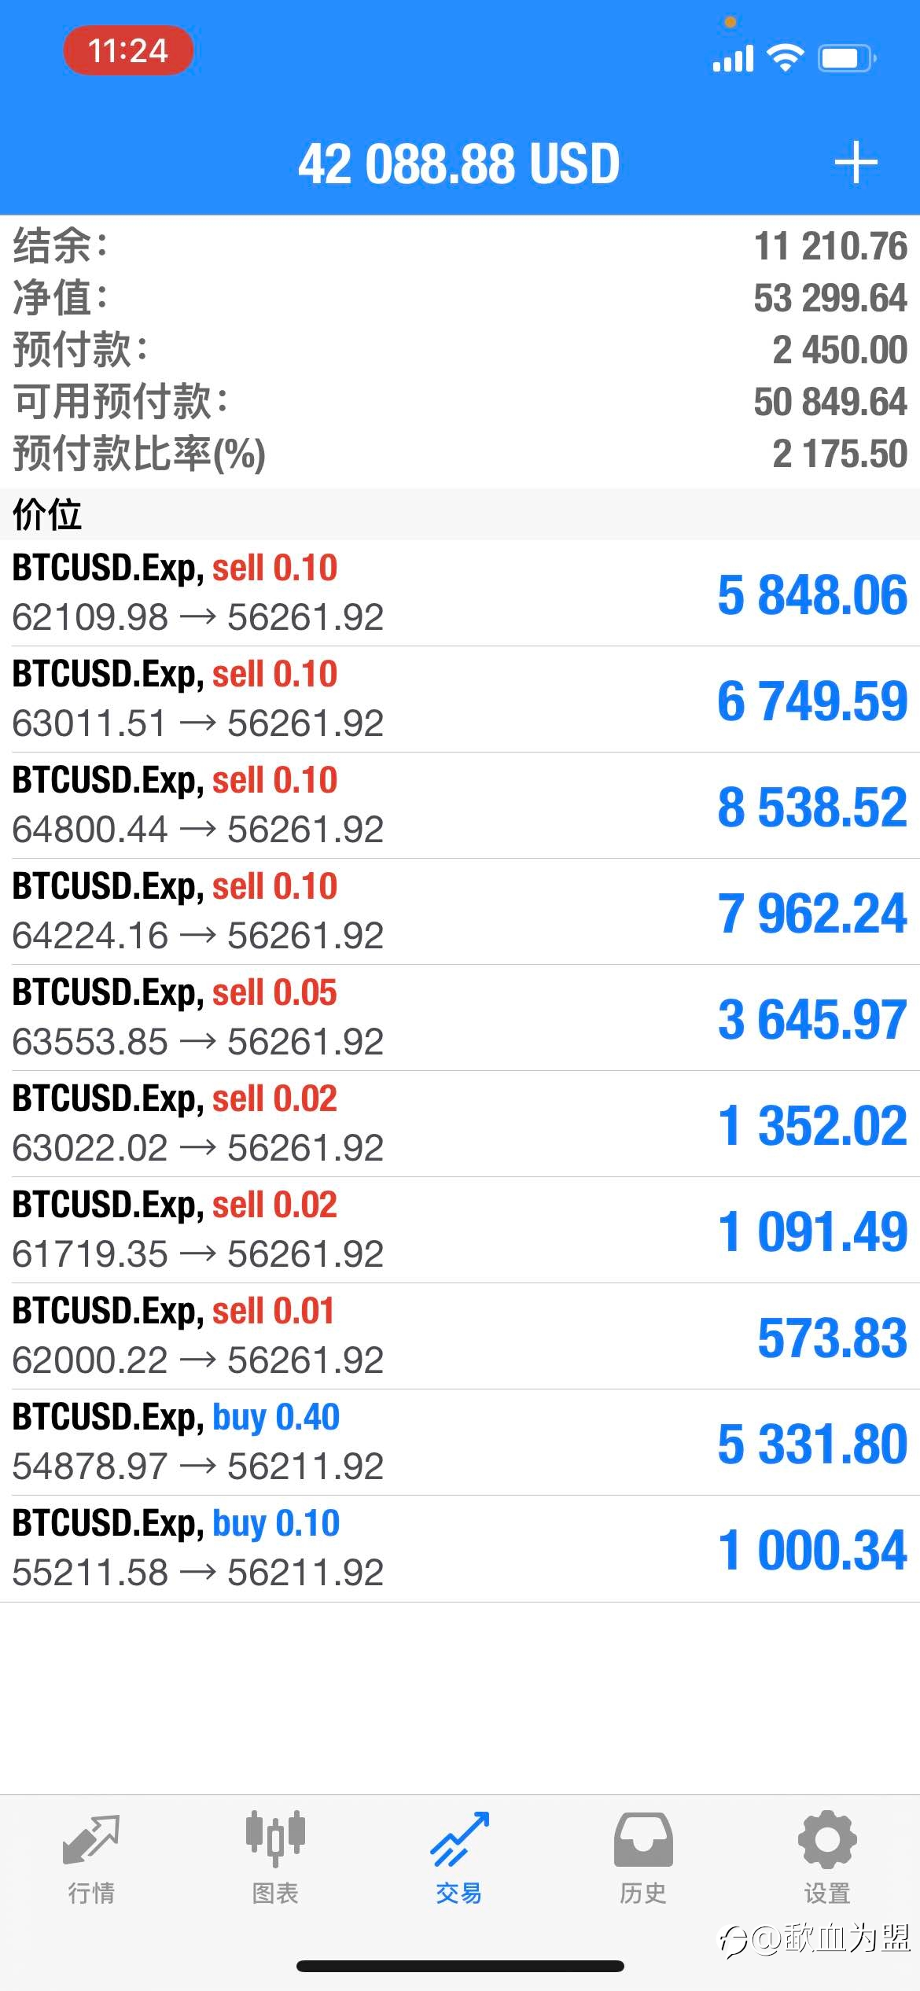Select sell position opened at 62109.98
This screenshot has width=920, height=1991.
click(460, 593)
